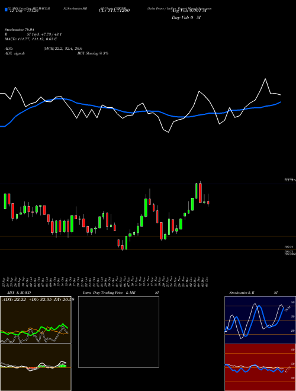Open the red RSI chart thumbnail
Viewport: 296px width, 391px height.
point(260,367)
